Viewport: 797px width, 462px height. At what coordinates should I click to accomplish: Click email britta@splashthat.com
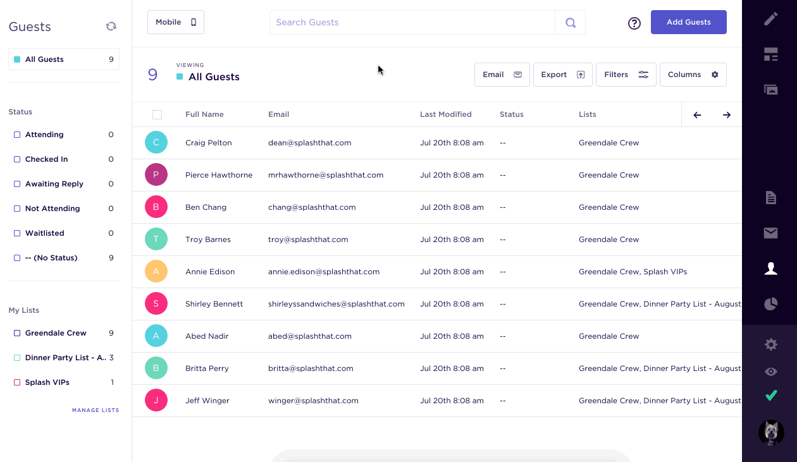click(311, 368)
